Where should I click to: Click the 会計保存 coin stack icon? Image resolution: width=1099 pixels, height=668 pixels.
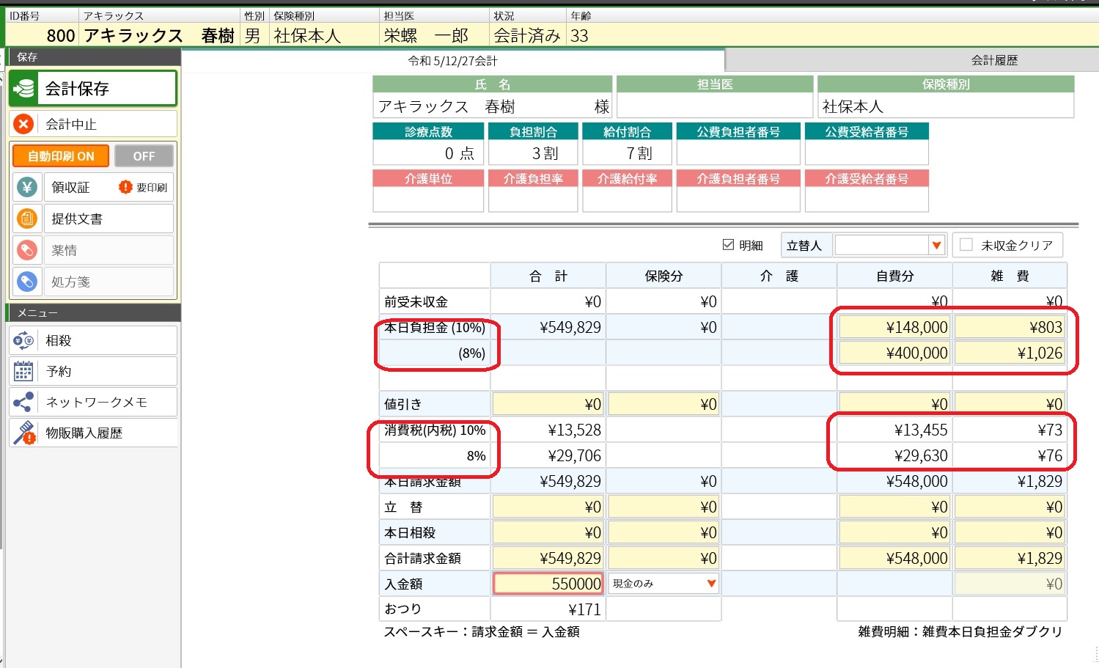coord(24,89)
